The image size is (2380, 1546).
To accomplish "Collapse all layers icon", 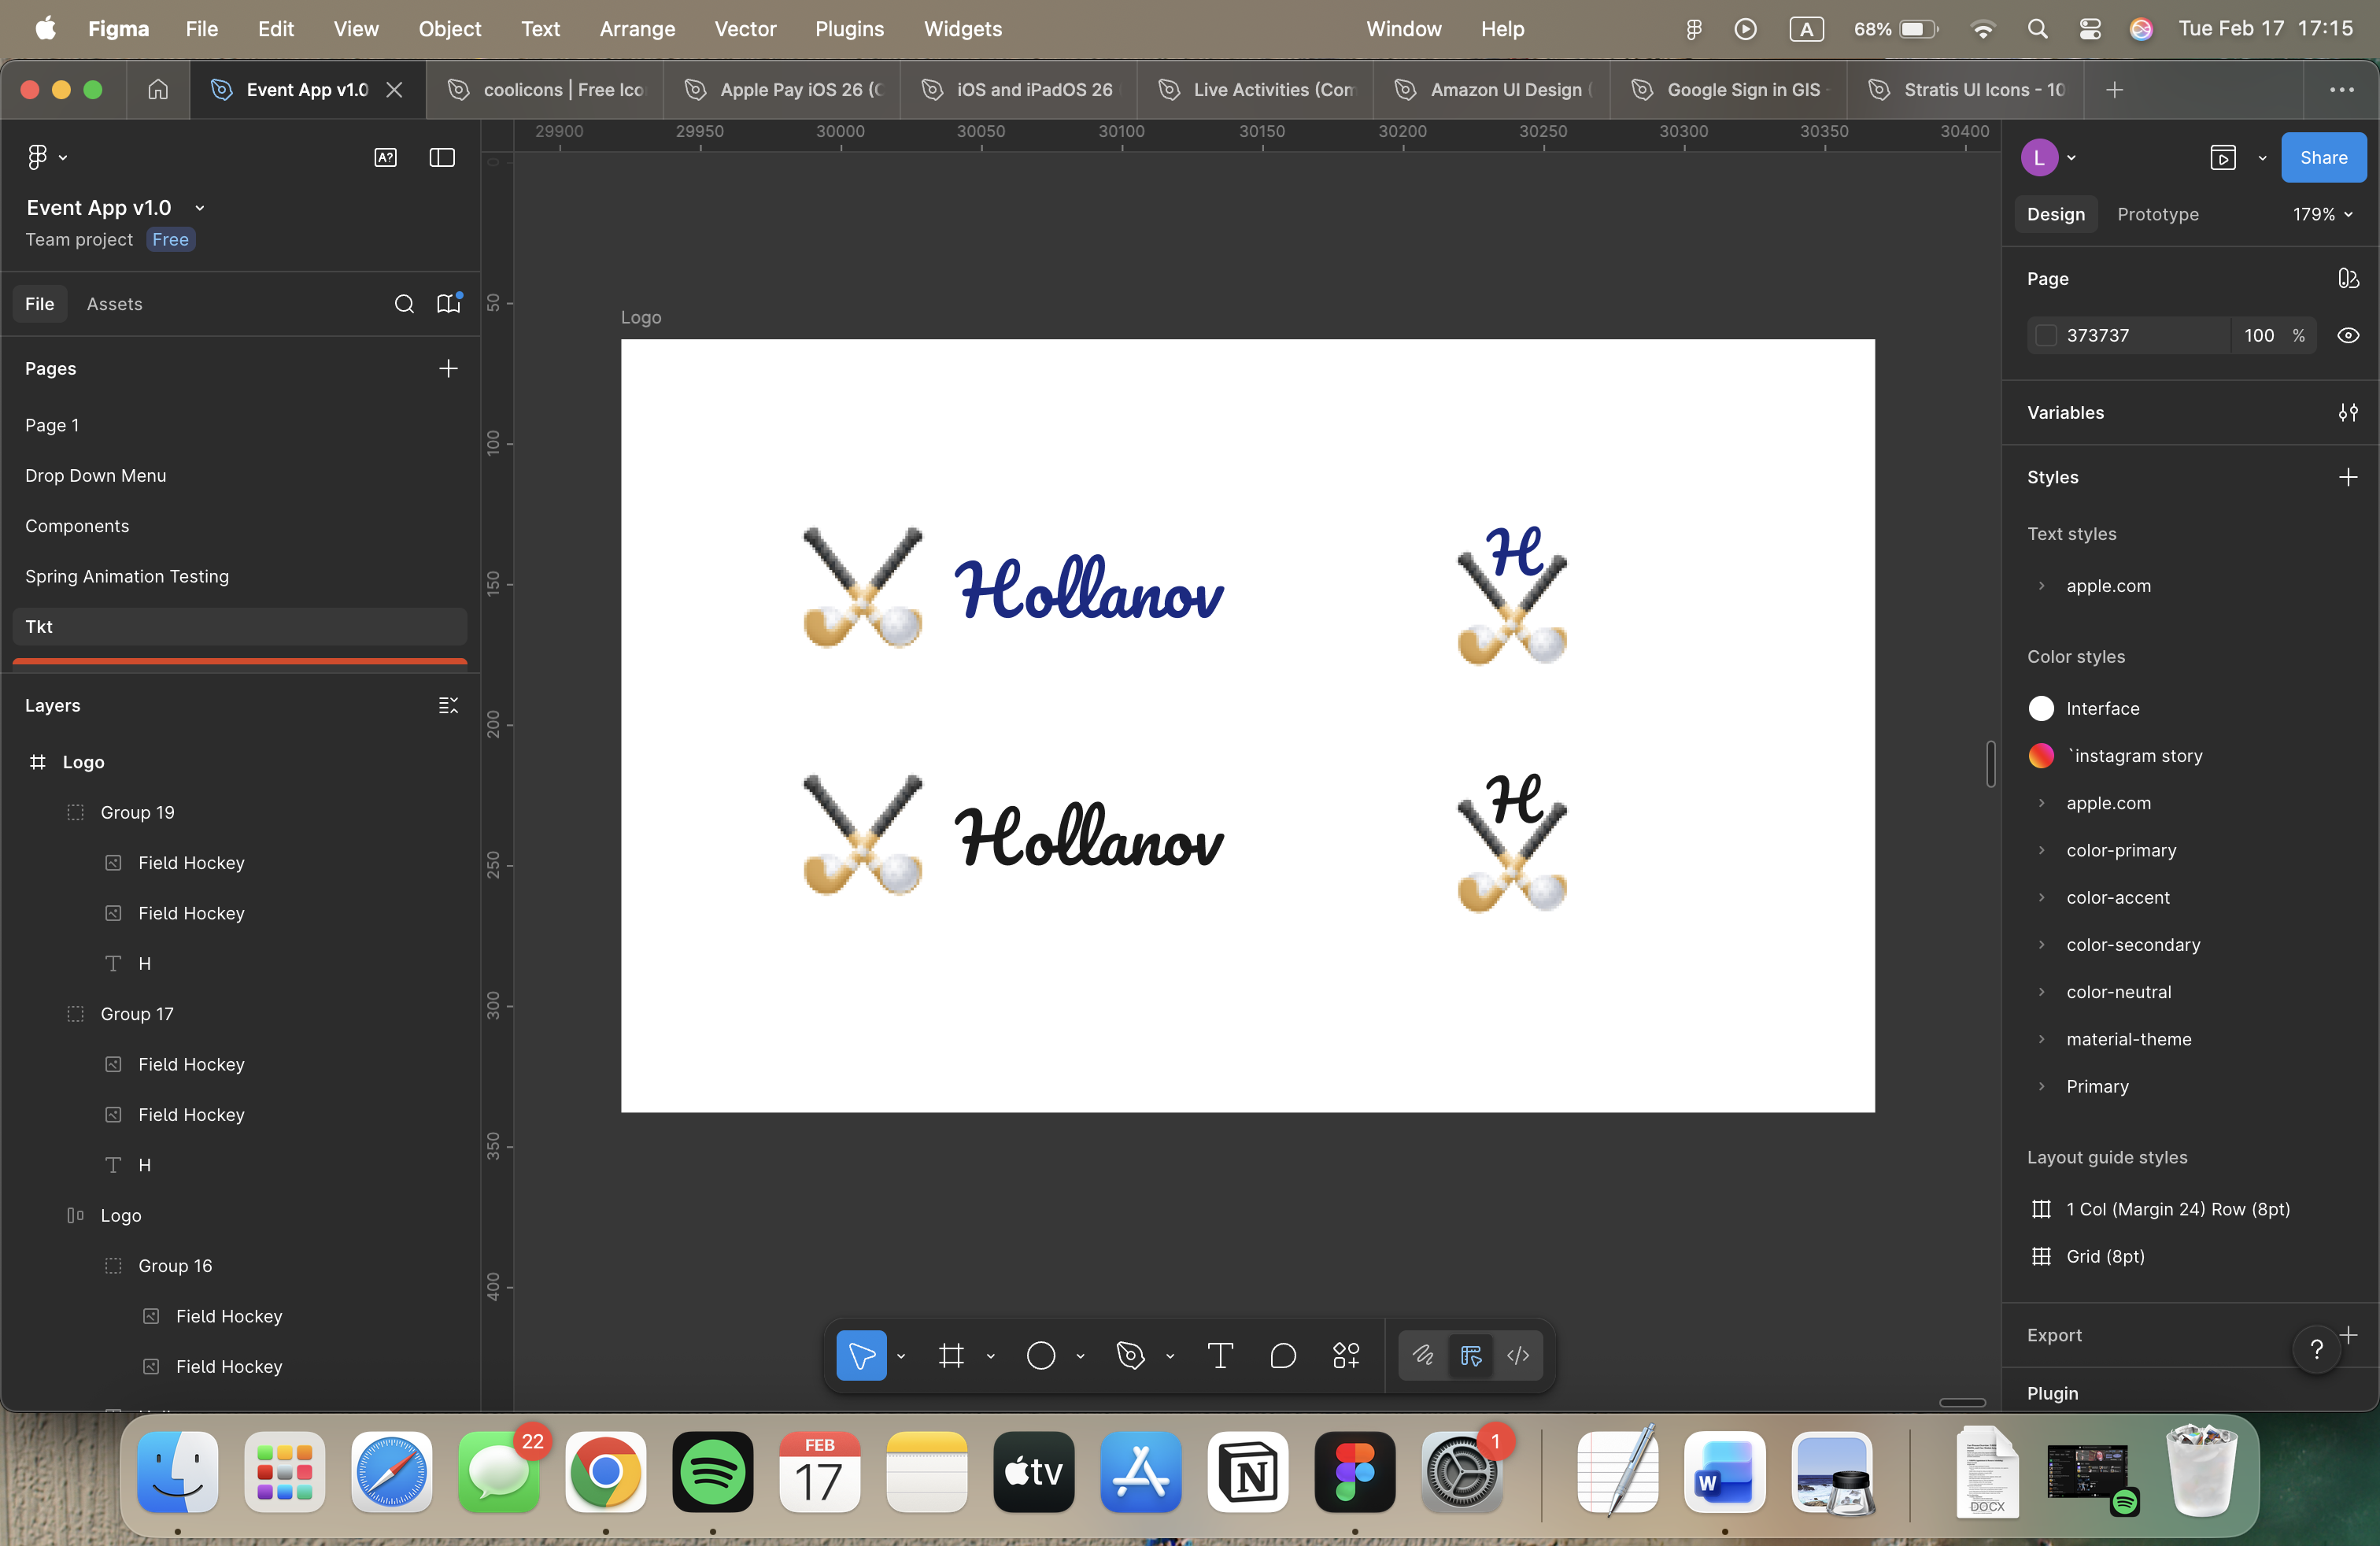I will pos(448,706).
